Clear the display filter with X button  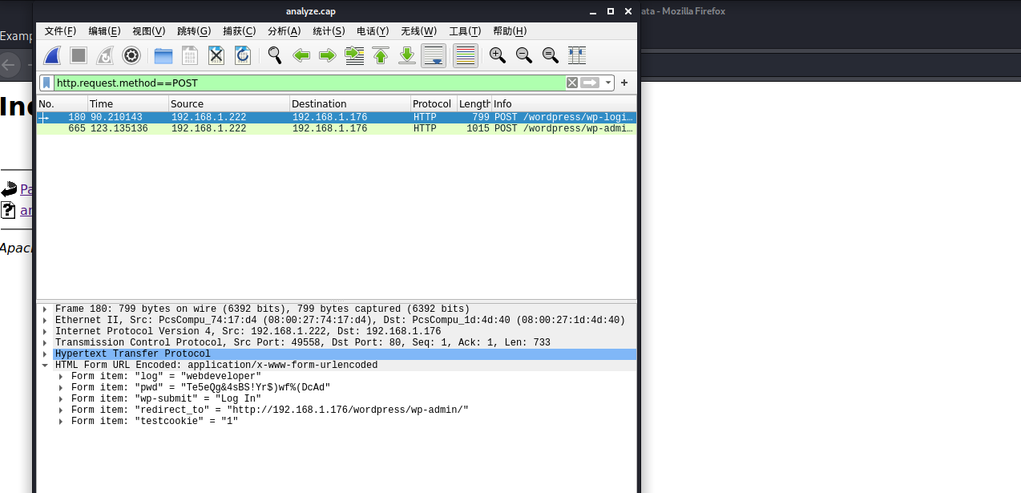pos(572,83)
